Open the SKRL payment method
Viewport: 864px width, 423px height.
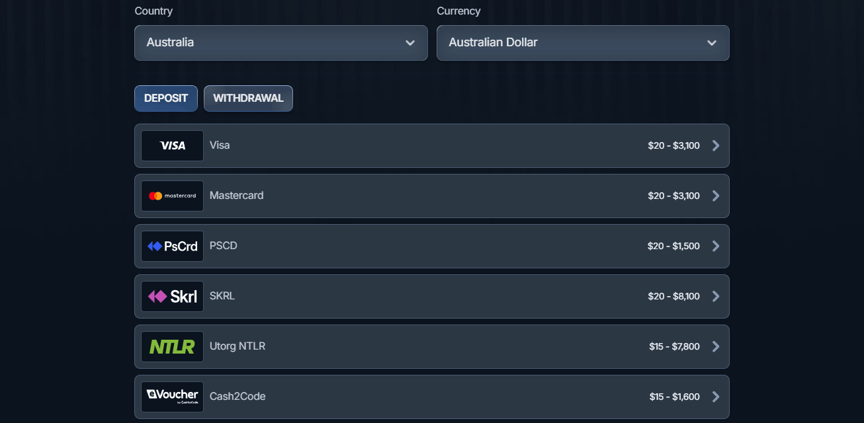pyautogui.click(x=431, y=296)
